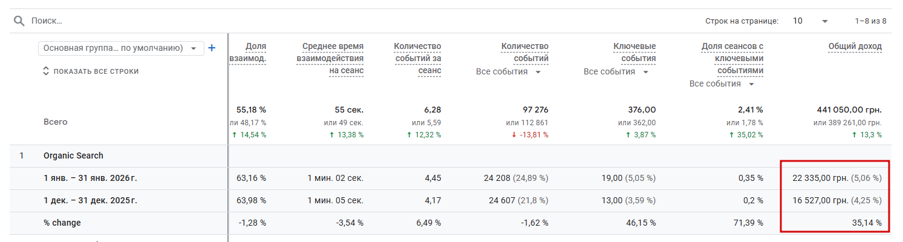Expand all rows with the show-all toggle
Viewport: 903px width, 242px height.
(x=91, y=71)
